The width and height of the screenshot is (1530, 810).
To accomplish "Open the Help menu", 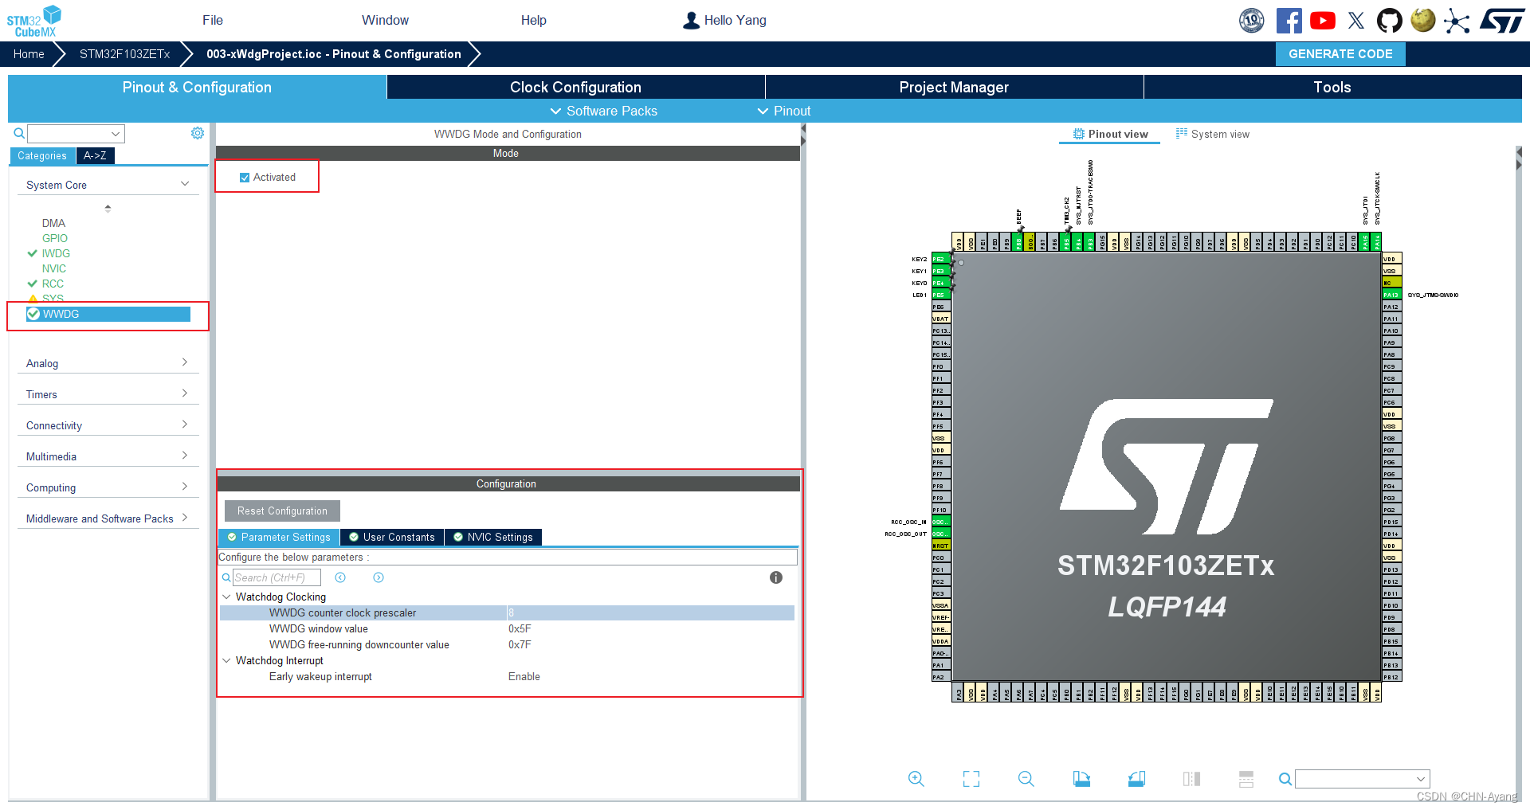I will 534,21.
